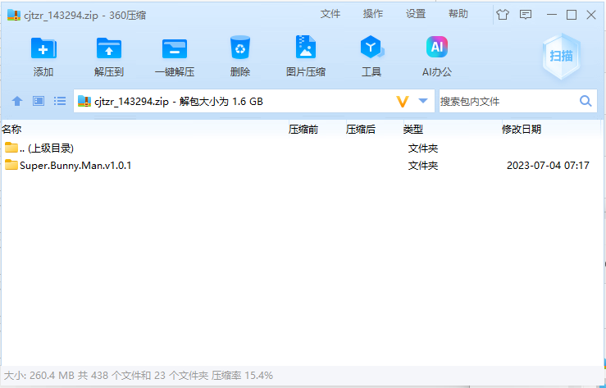This screenshot has height=388, width=606.
Task: Click the date 2023-07-04 07:17
Action: click(x=548, y=166)
